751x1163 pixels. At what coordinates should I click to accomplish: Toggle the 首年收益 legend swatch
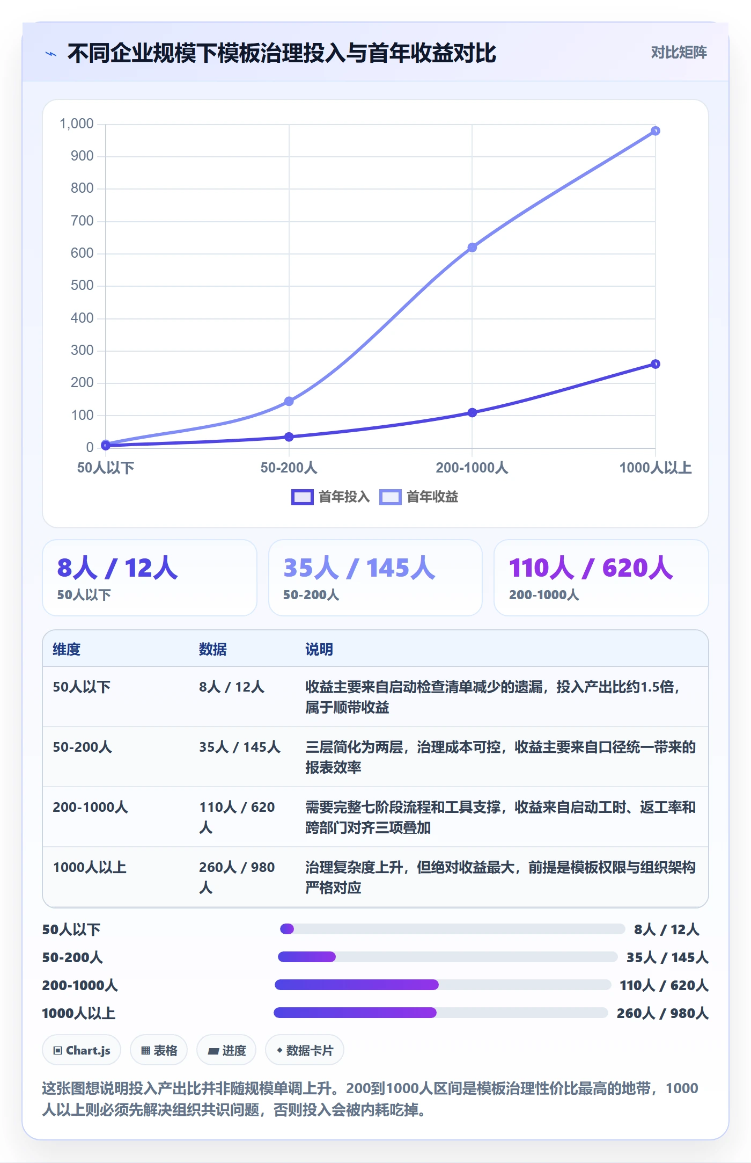tap(390, 497)
